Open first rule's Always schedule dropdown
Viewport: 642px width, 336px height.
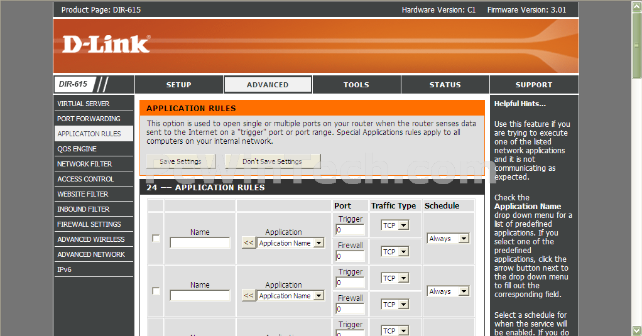449,239
